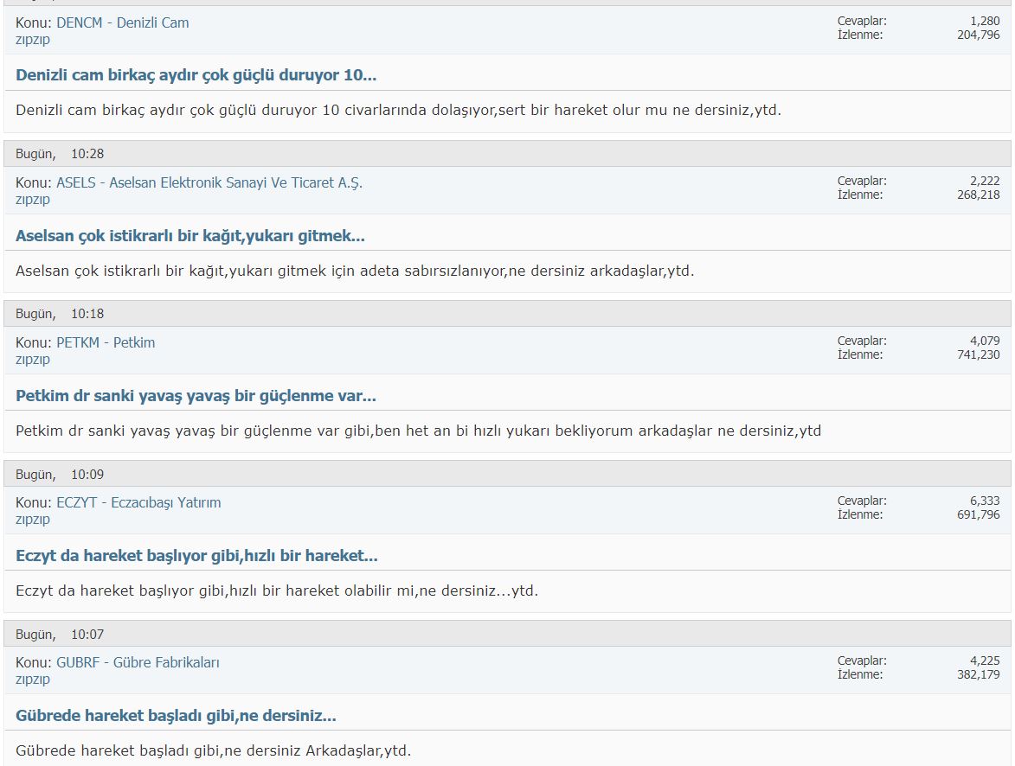Image resolution: width=1015 pixels, height=766 pixels.
Task: Open post title 'Eczyt da hareket başlıyor gibi,hızlı bir hareket...'
Action: coord(196,556)
